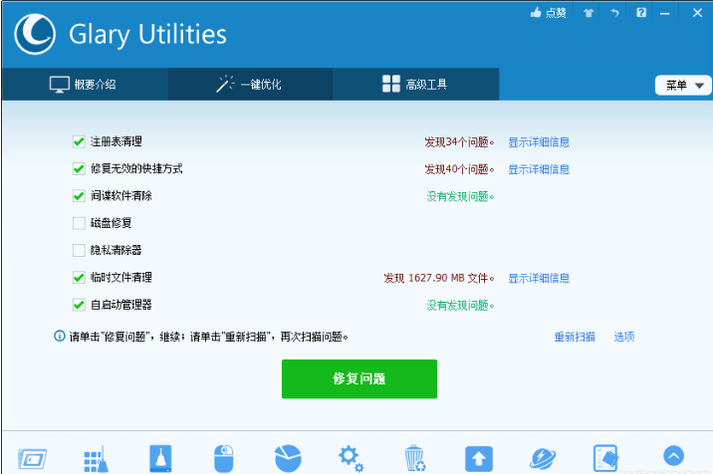Click the 发现34个问题 result text

point(459,142)
